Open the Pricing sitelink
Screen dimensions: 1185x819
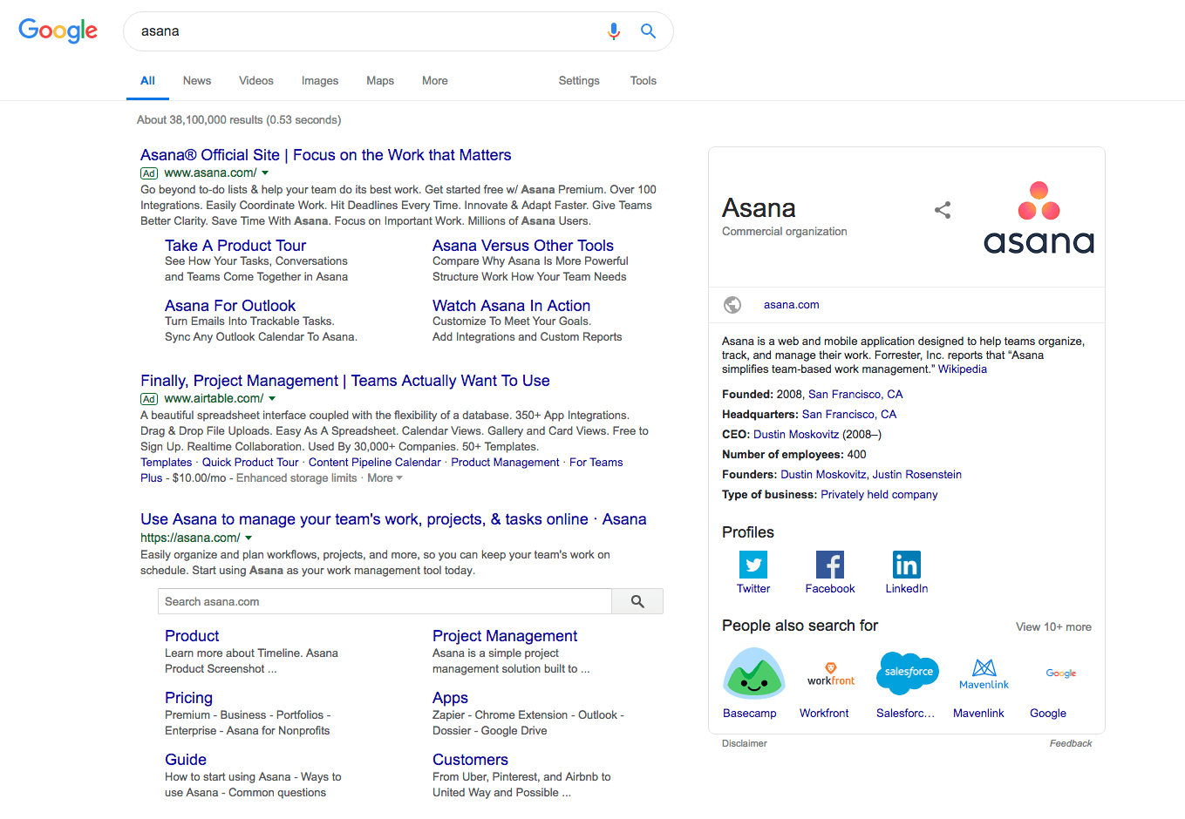click(x=188, y=698)
